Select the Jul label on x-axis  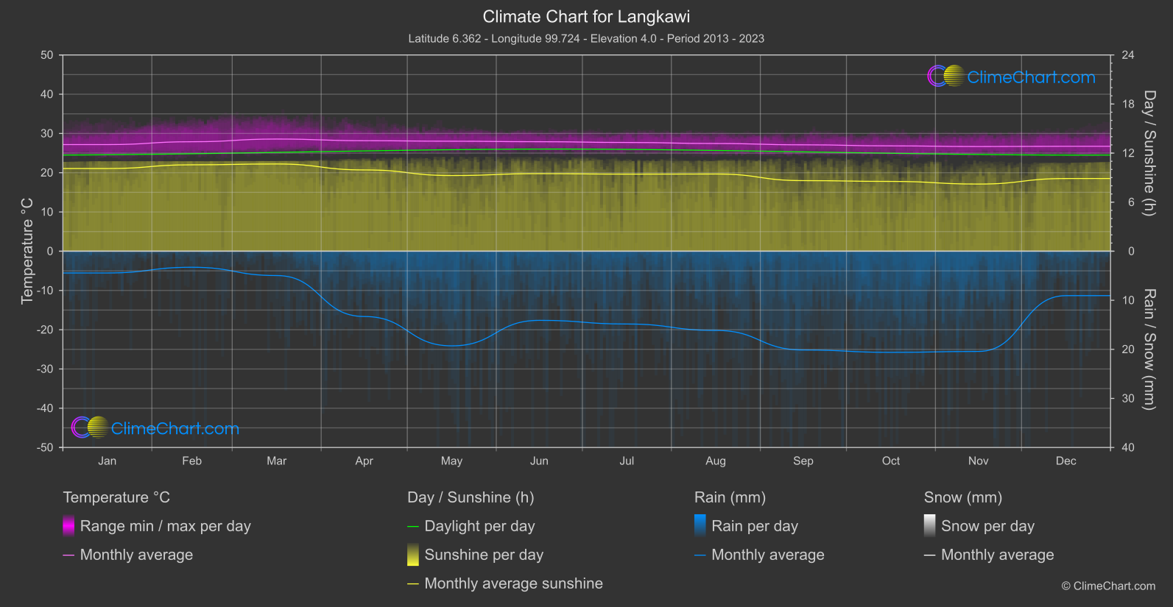point(627,461)
